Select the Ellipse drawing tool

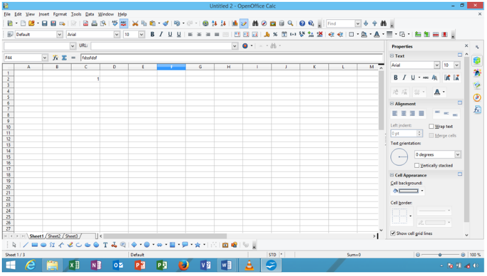pyautogui.click(x=44, y=245)
